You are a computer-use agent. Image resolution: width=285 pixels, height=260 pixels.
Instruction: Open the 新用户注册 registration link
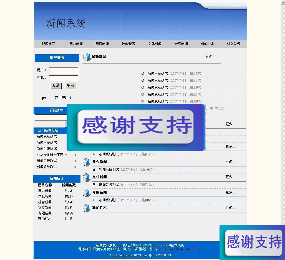point(63,98)
